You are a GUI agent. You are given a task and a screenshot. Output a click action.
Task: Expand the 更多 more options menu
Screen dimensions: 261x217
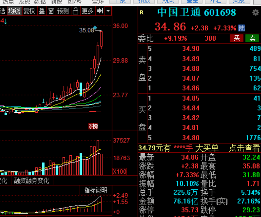(87, 11)
